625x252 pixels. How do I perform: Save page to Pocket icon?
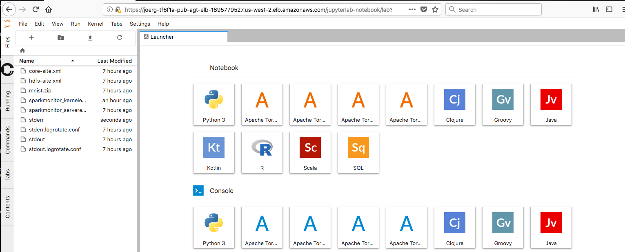click(424, 9)
